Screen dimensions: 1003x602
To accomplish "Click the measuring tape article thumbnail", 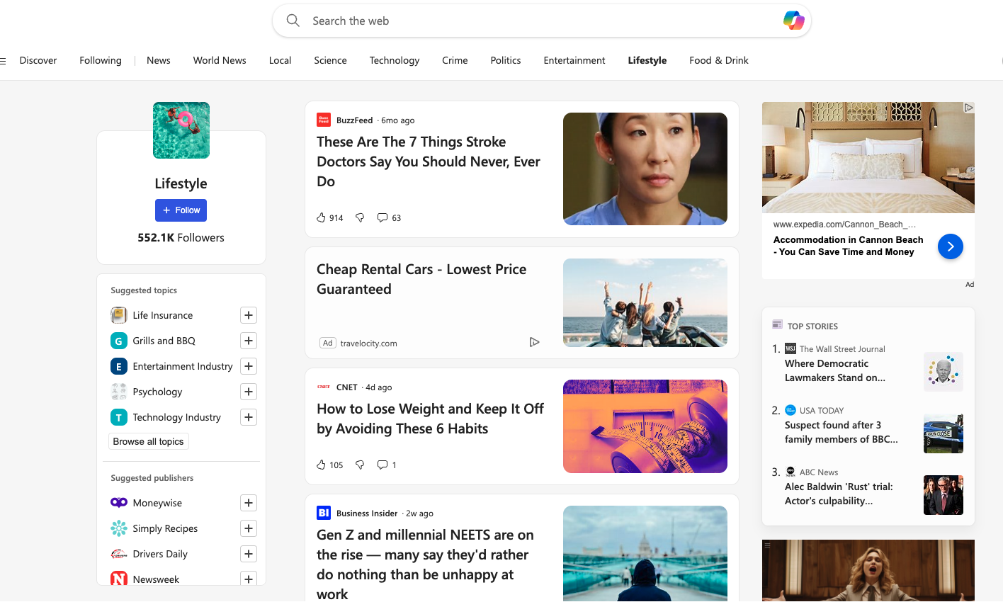I will [645, 426].
